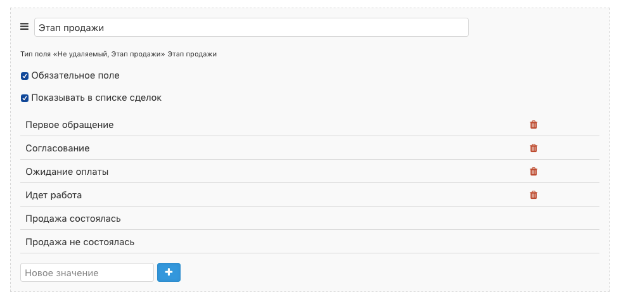Click the 'Тип поля' caption text
Image resolution: width=621 pixels, height=299 pixels.
35,54
